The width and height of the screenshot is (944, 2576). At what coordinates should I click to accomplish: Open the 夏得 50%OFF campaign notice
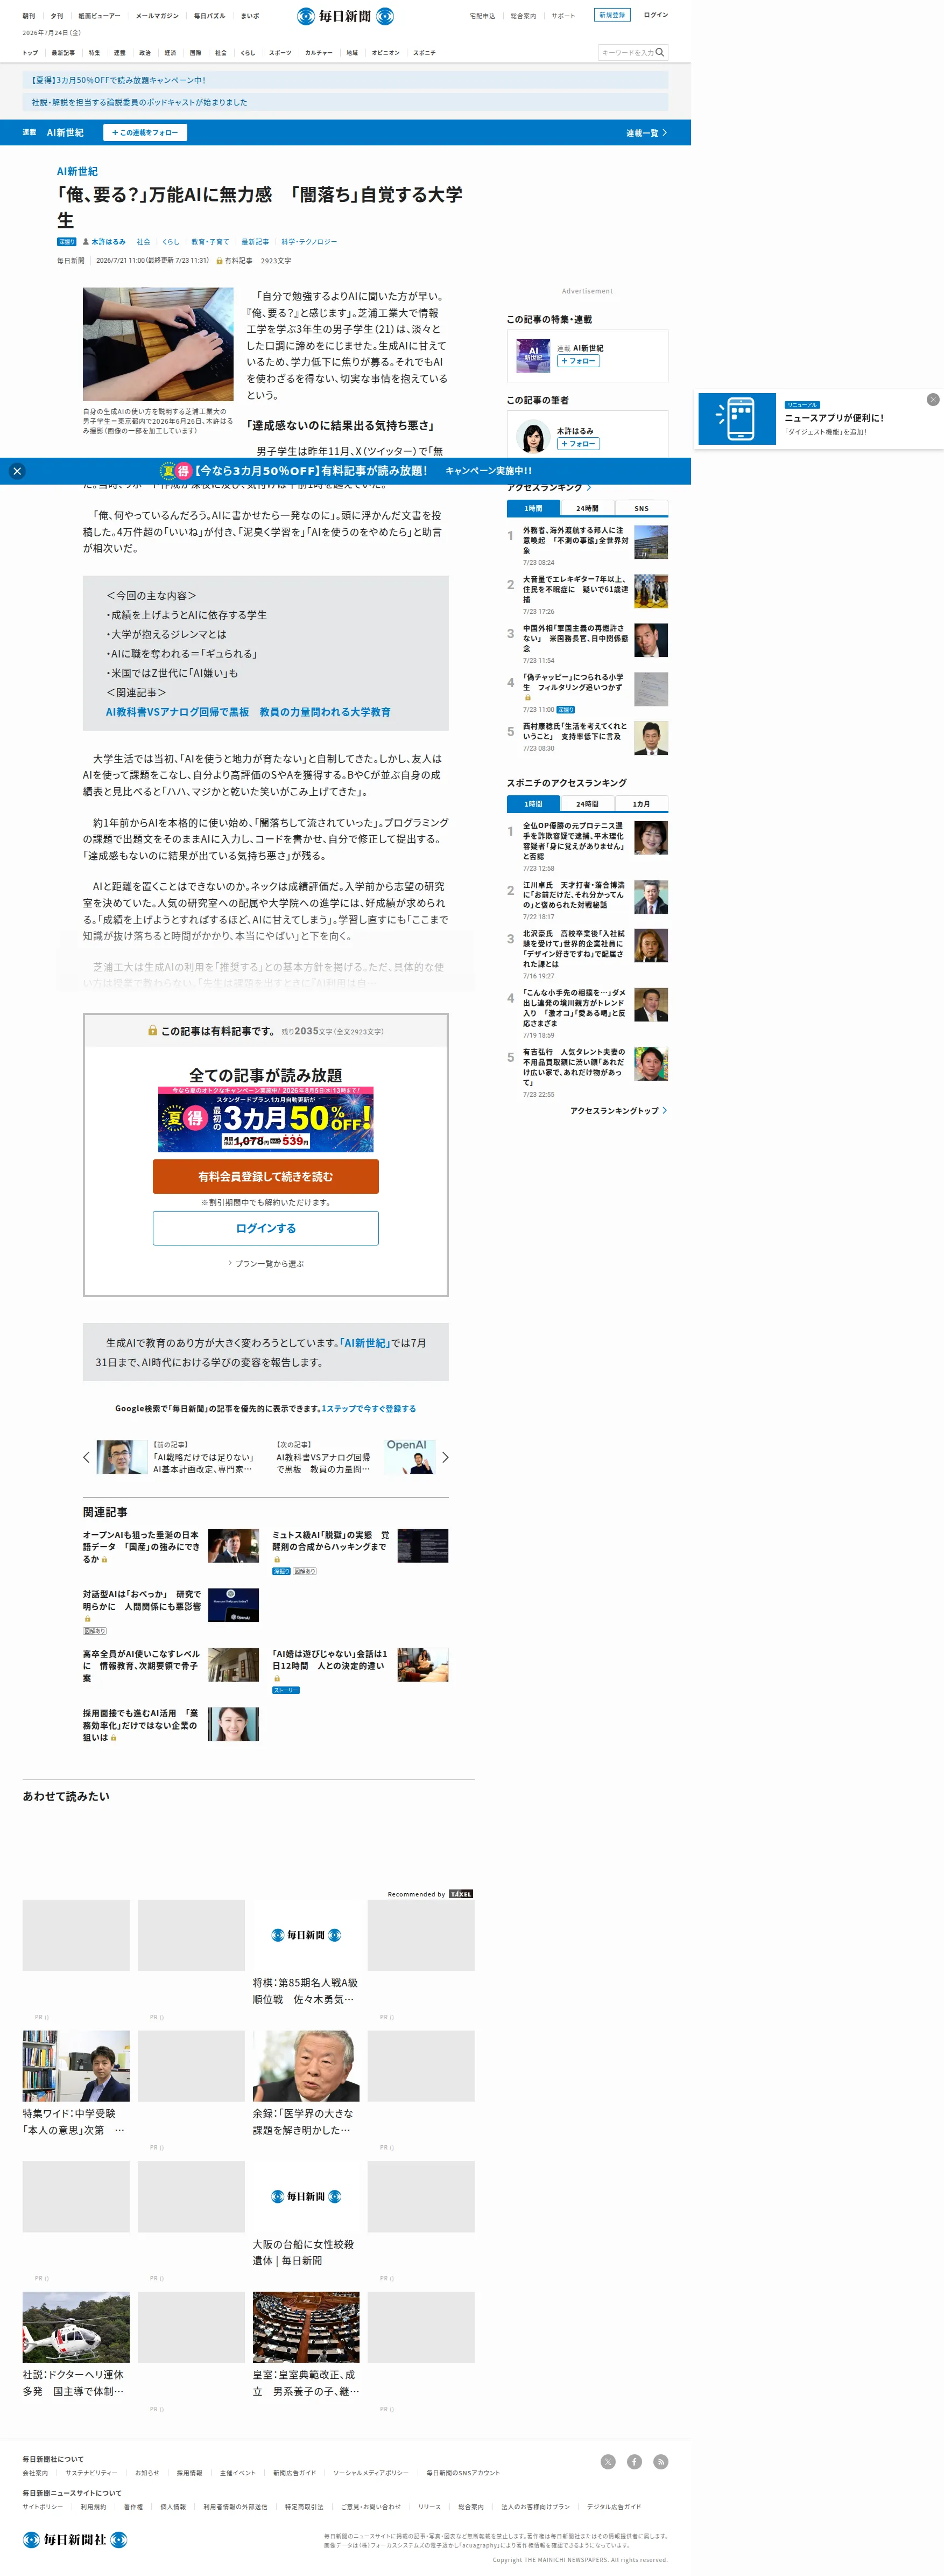click(345, 80)
